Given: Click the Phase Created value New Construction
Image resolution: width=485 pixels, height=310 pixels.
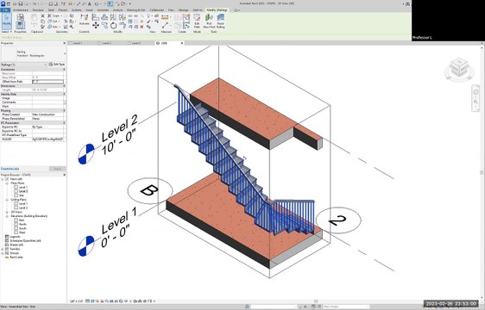Looking at the screenshot, I should [x=44, y=115].
